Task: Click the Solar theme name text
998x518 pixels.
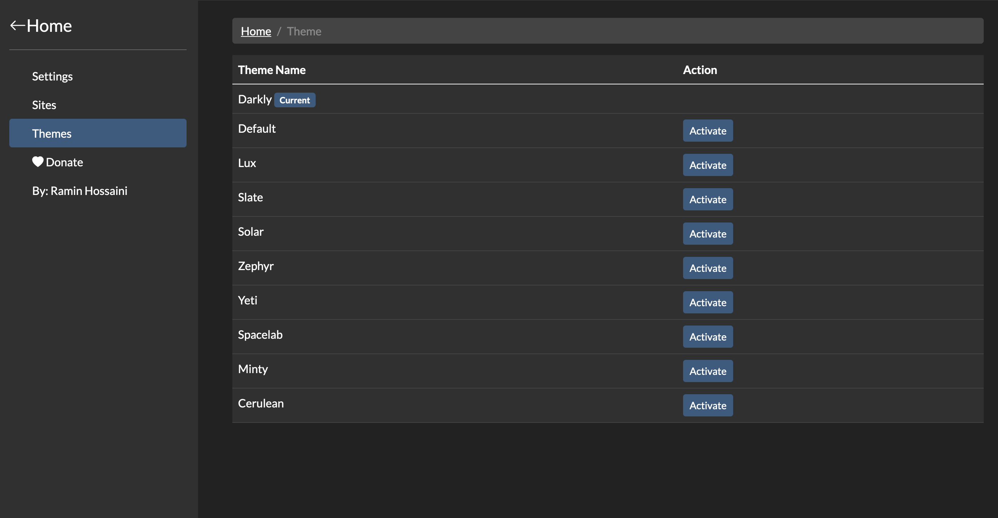Action: click(251, 232)
